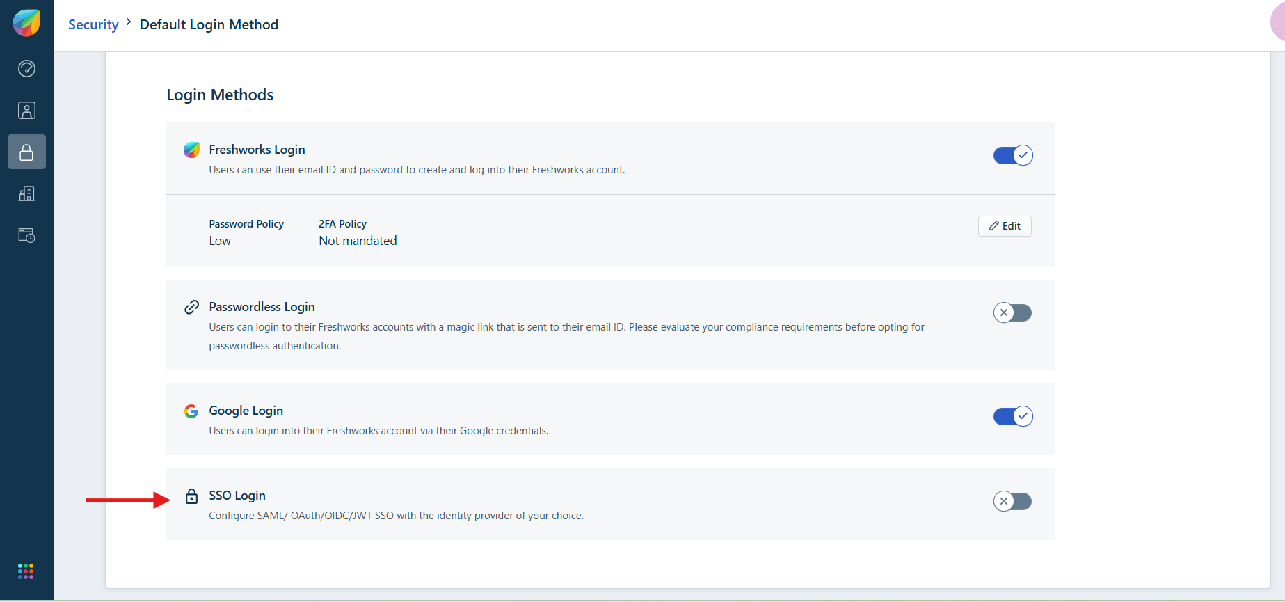Go back to Security breadcrumb
1285x602 pixels.
pos(93,24)
